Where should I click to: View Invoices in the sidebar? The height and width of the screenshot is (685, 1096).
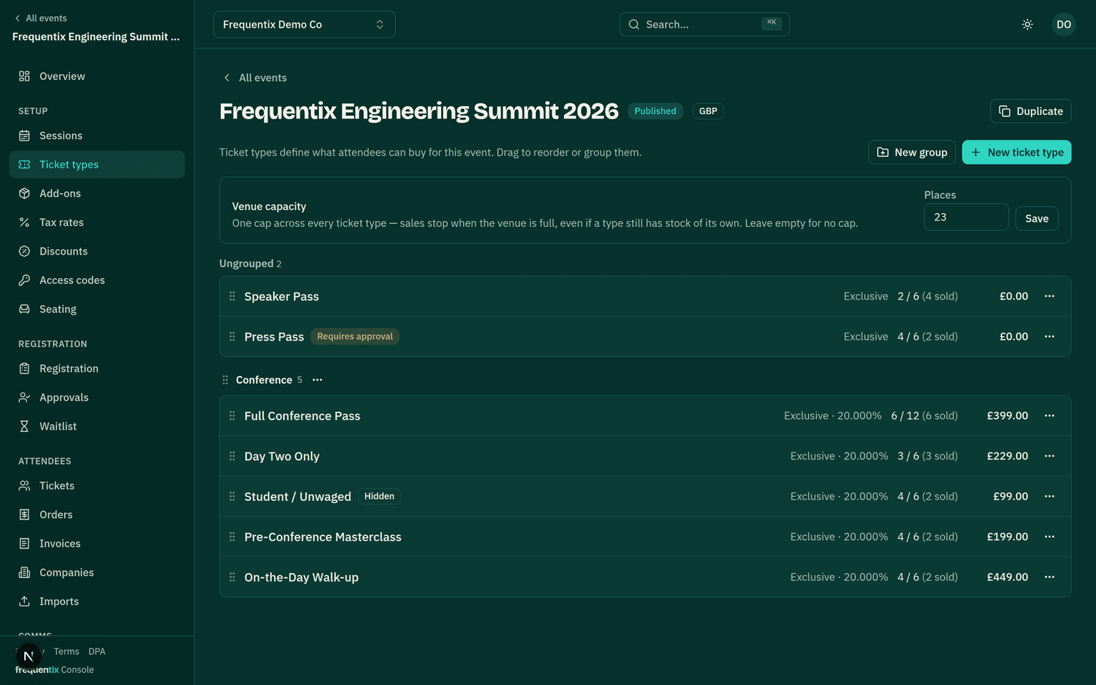[97, 544]
